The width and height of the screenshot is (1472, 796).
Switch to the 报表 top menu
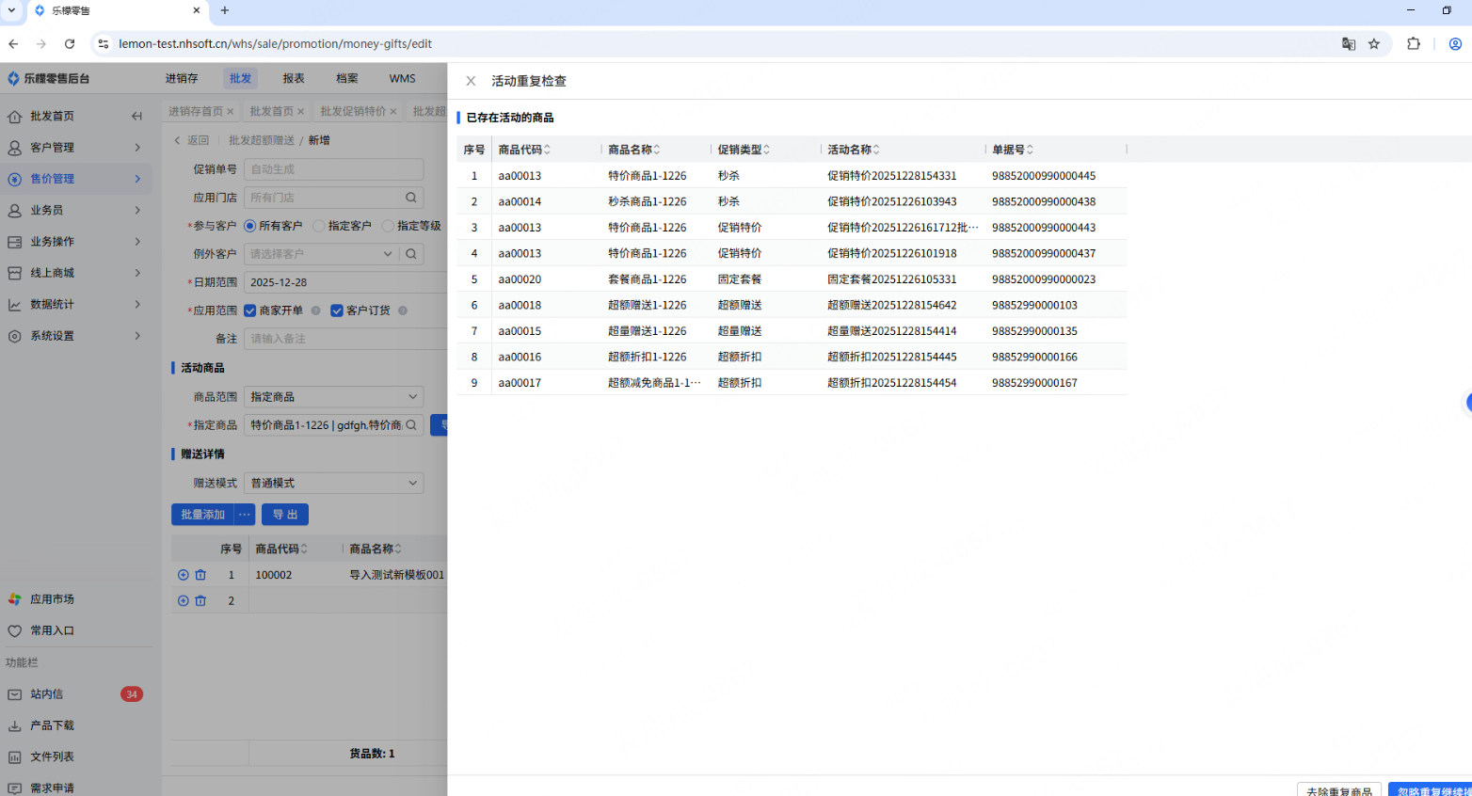pos(294,78)
